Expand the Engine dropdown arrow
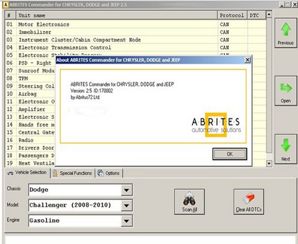 [x=127, y=221]
